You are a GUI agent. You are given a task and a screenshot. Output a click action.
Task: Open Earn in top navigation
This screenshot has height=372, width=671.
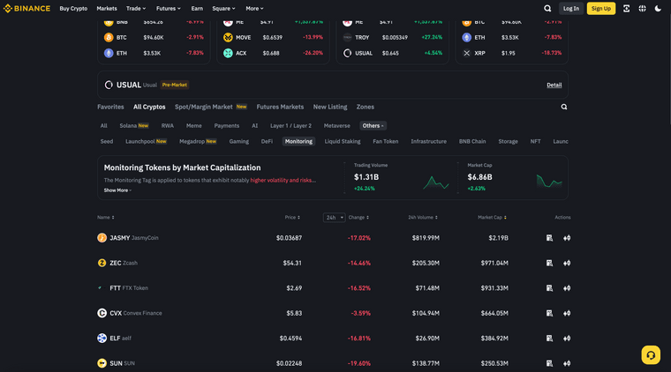click(197, 9)
